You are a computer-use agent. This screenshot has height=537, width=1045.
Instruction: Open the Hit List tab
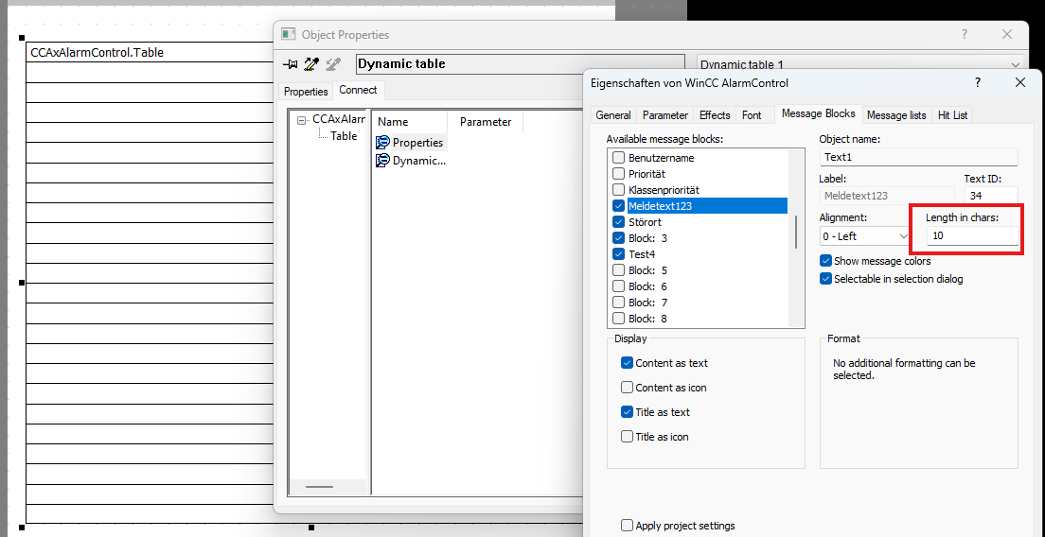951,115
